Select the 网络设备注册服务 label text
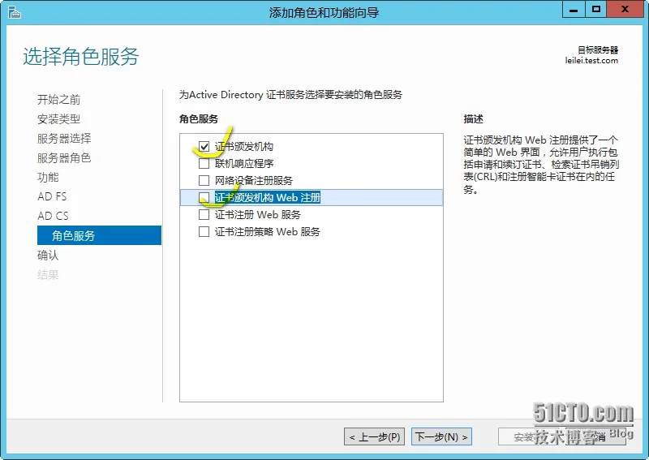The width and height of the screenshot is (649, 460). 254,181
